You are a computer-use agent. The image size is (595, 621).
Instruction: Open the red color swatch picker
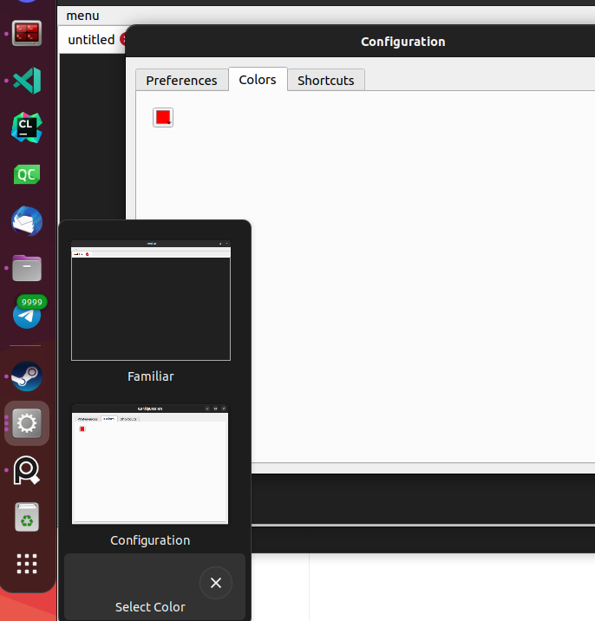click(163, 118)
